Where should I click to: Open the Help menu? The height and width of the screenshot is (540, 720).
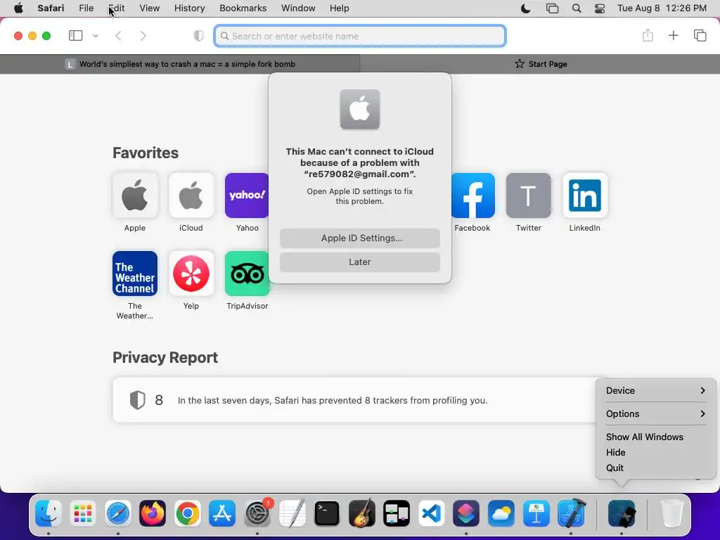340,8
